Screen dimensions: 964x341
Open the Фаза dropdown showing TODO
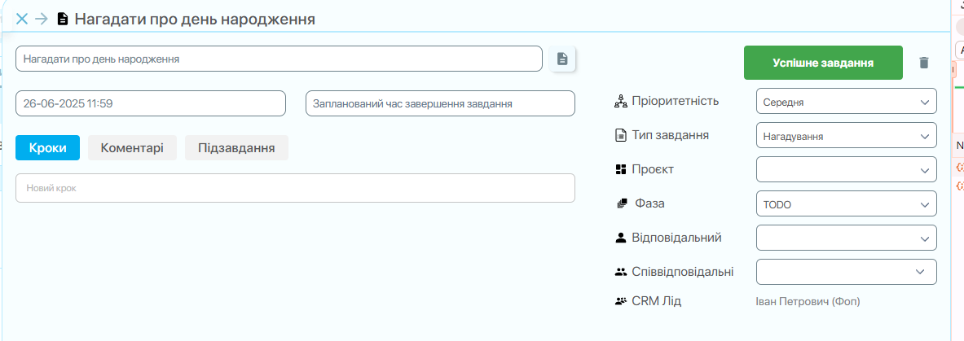[x=847, y=204]
